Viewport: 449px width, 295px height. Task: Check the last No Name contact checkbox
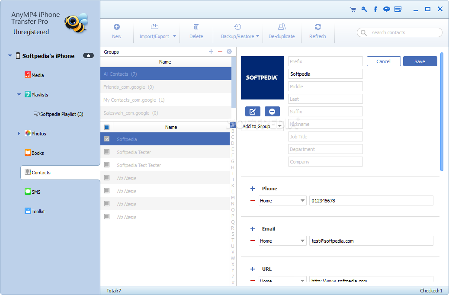[x=107, y=217]
